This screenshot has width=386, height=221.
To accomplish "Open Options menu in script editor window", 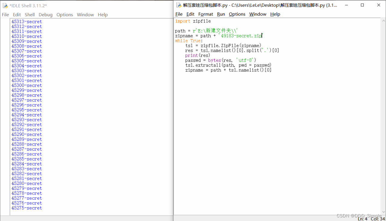I will (x=237, y=14).
